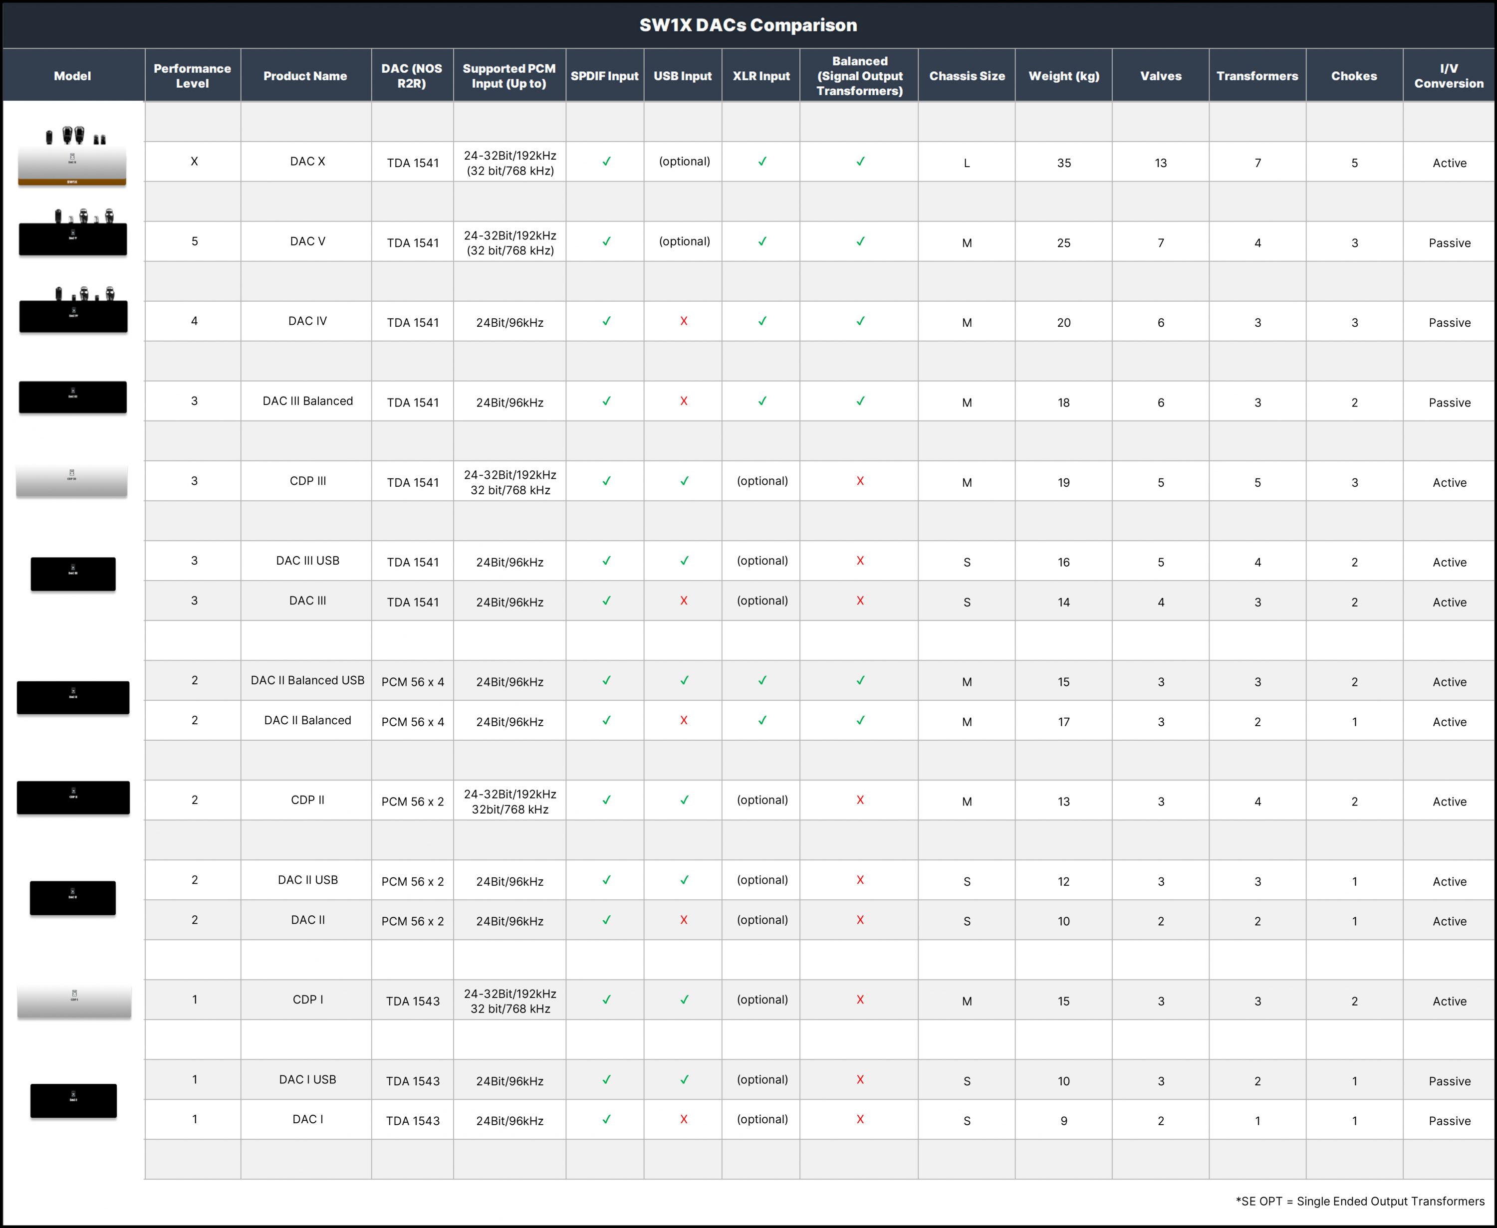Image resolution: width=1497 pixels, height=1228 pixels.
Task: Click the Supported PCM Input column header
Action: tap(509, 76)
